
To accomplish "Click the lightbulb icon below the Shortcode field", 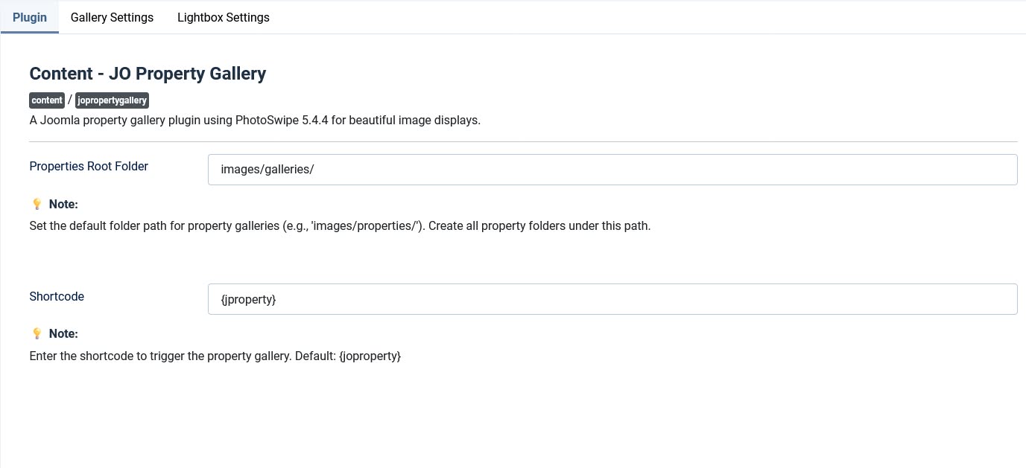I will coord(37,333).
